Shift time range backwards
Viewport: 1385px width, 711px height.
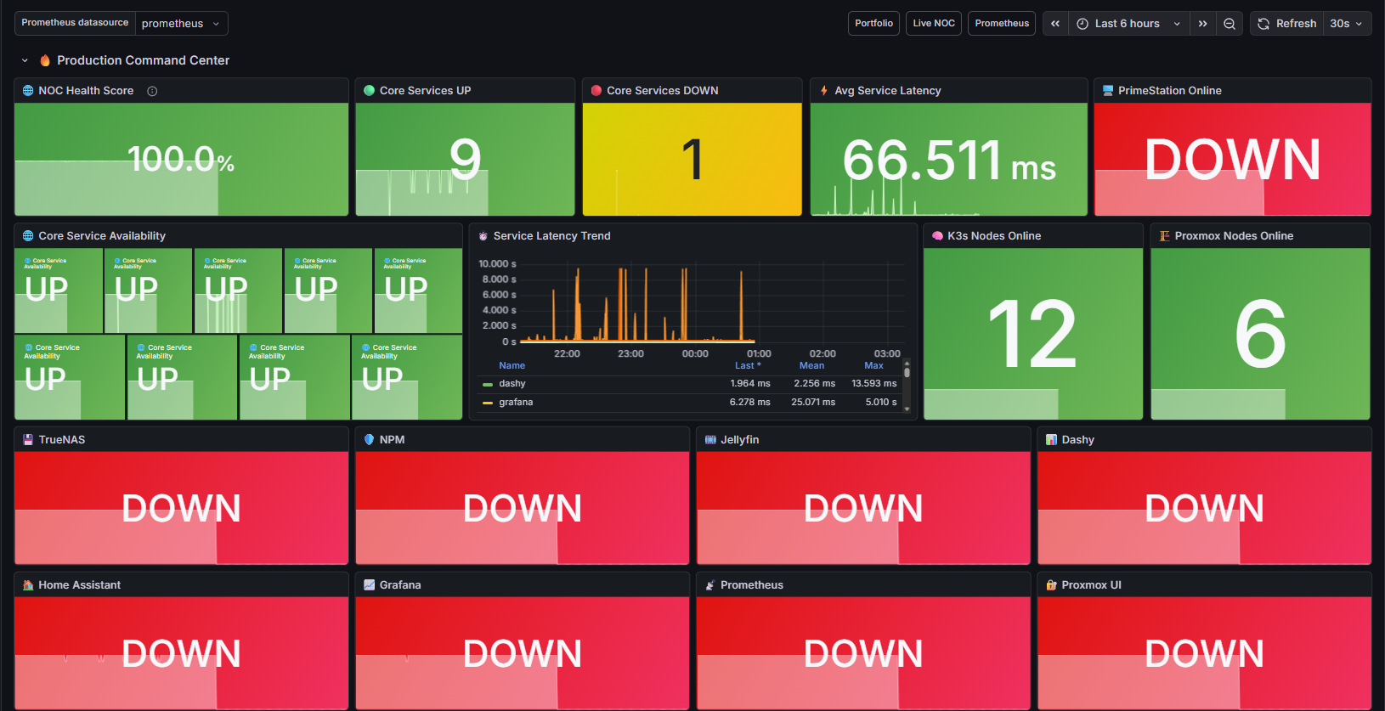click(1055, 24)
